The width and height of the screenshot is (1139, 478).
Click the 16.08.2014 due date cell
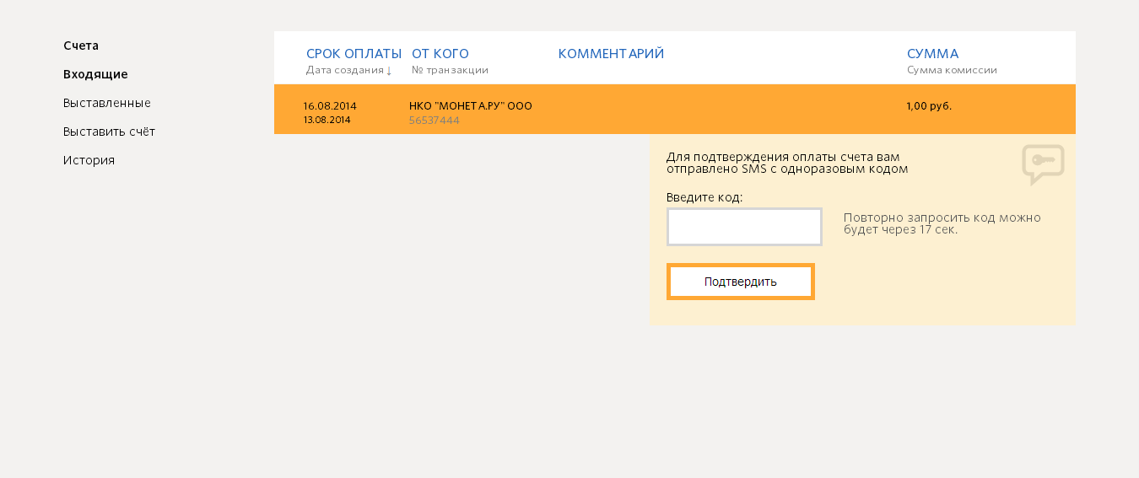330,106
